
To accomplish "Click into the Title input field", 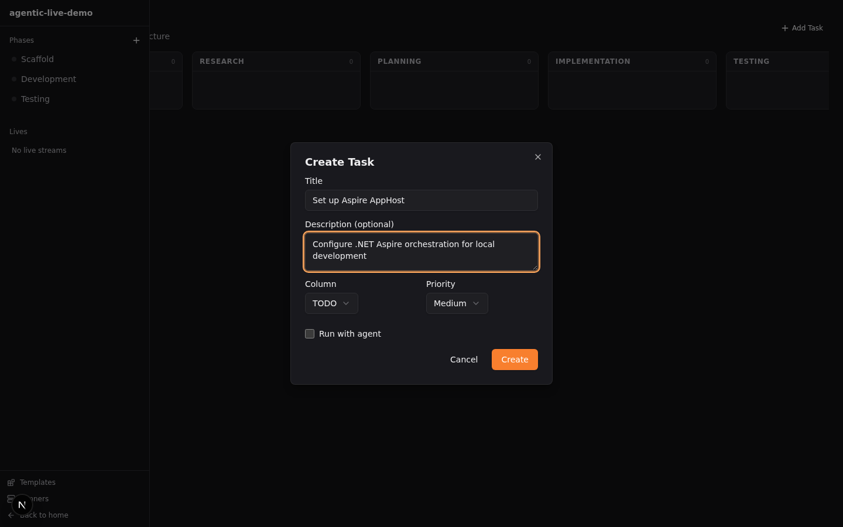I will coord(421,200).
